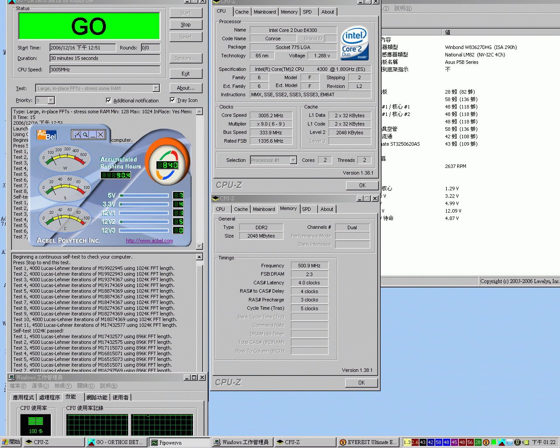Toggle the Tray Icon checkbox
This screenshot has width=560, height=448.
(172, 100)
